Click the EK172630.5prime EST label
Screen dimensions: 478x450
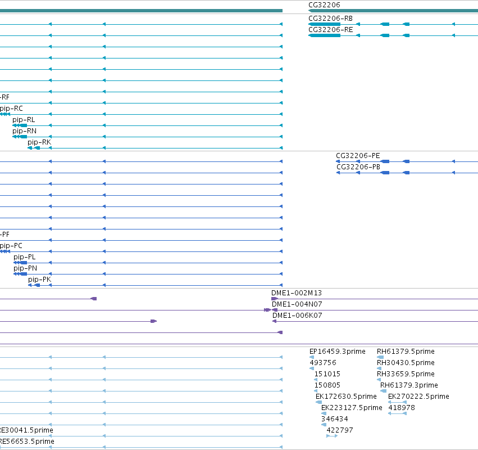pyautogui.click(x=346, y=397)
